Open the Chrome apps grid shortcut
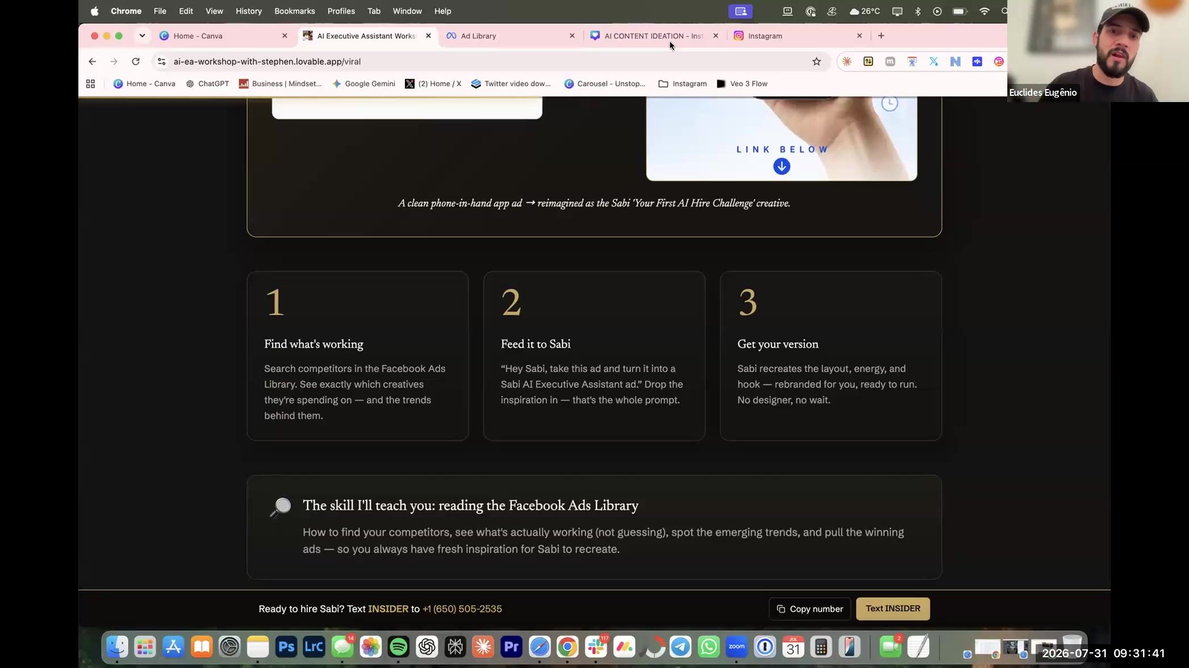1189x668 pixels. pyautogui.click(x=90, y=84)
